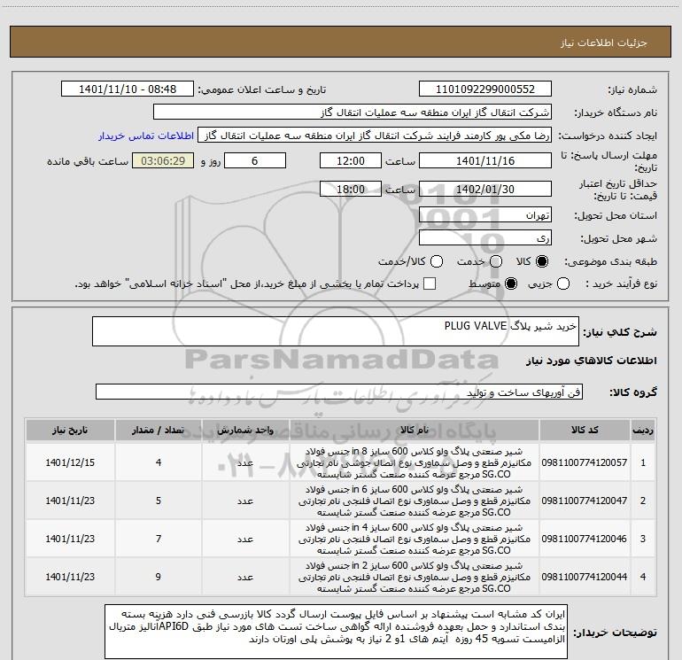
Task: Click the تاریخ نیاز column header
Action: pyautogui.click(x=70, y=431)
